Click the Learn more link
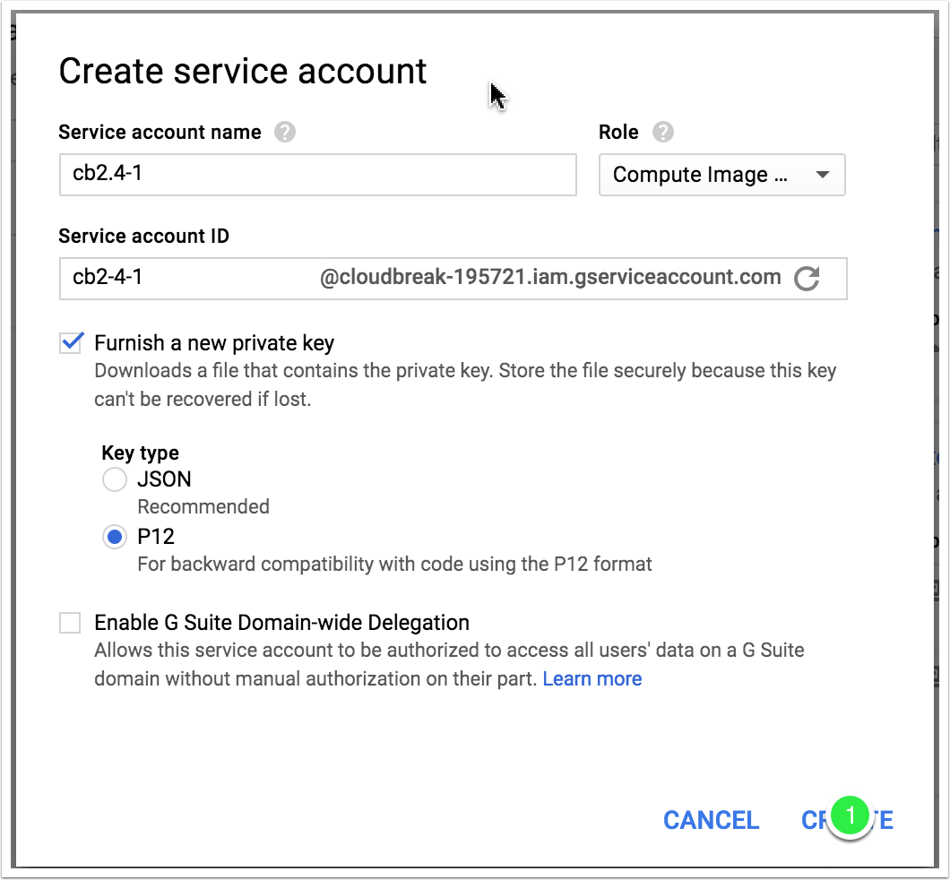The height and width of the screenshot is (880, 950). 592,678
